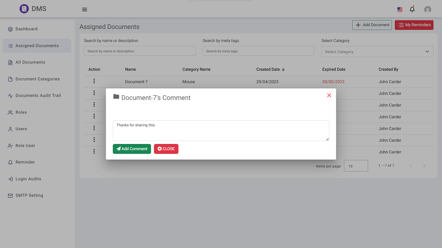Viewport: 442px width, 248px height.
Task: Open the notifications bell
Action: (x=412, y=9)
